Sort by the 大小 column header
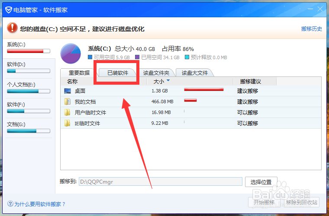Image resolution: width=329 pixels, height=216 pixels. [x=158, y=81]
